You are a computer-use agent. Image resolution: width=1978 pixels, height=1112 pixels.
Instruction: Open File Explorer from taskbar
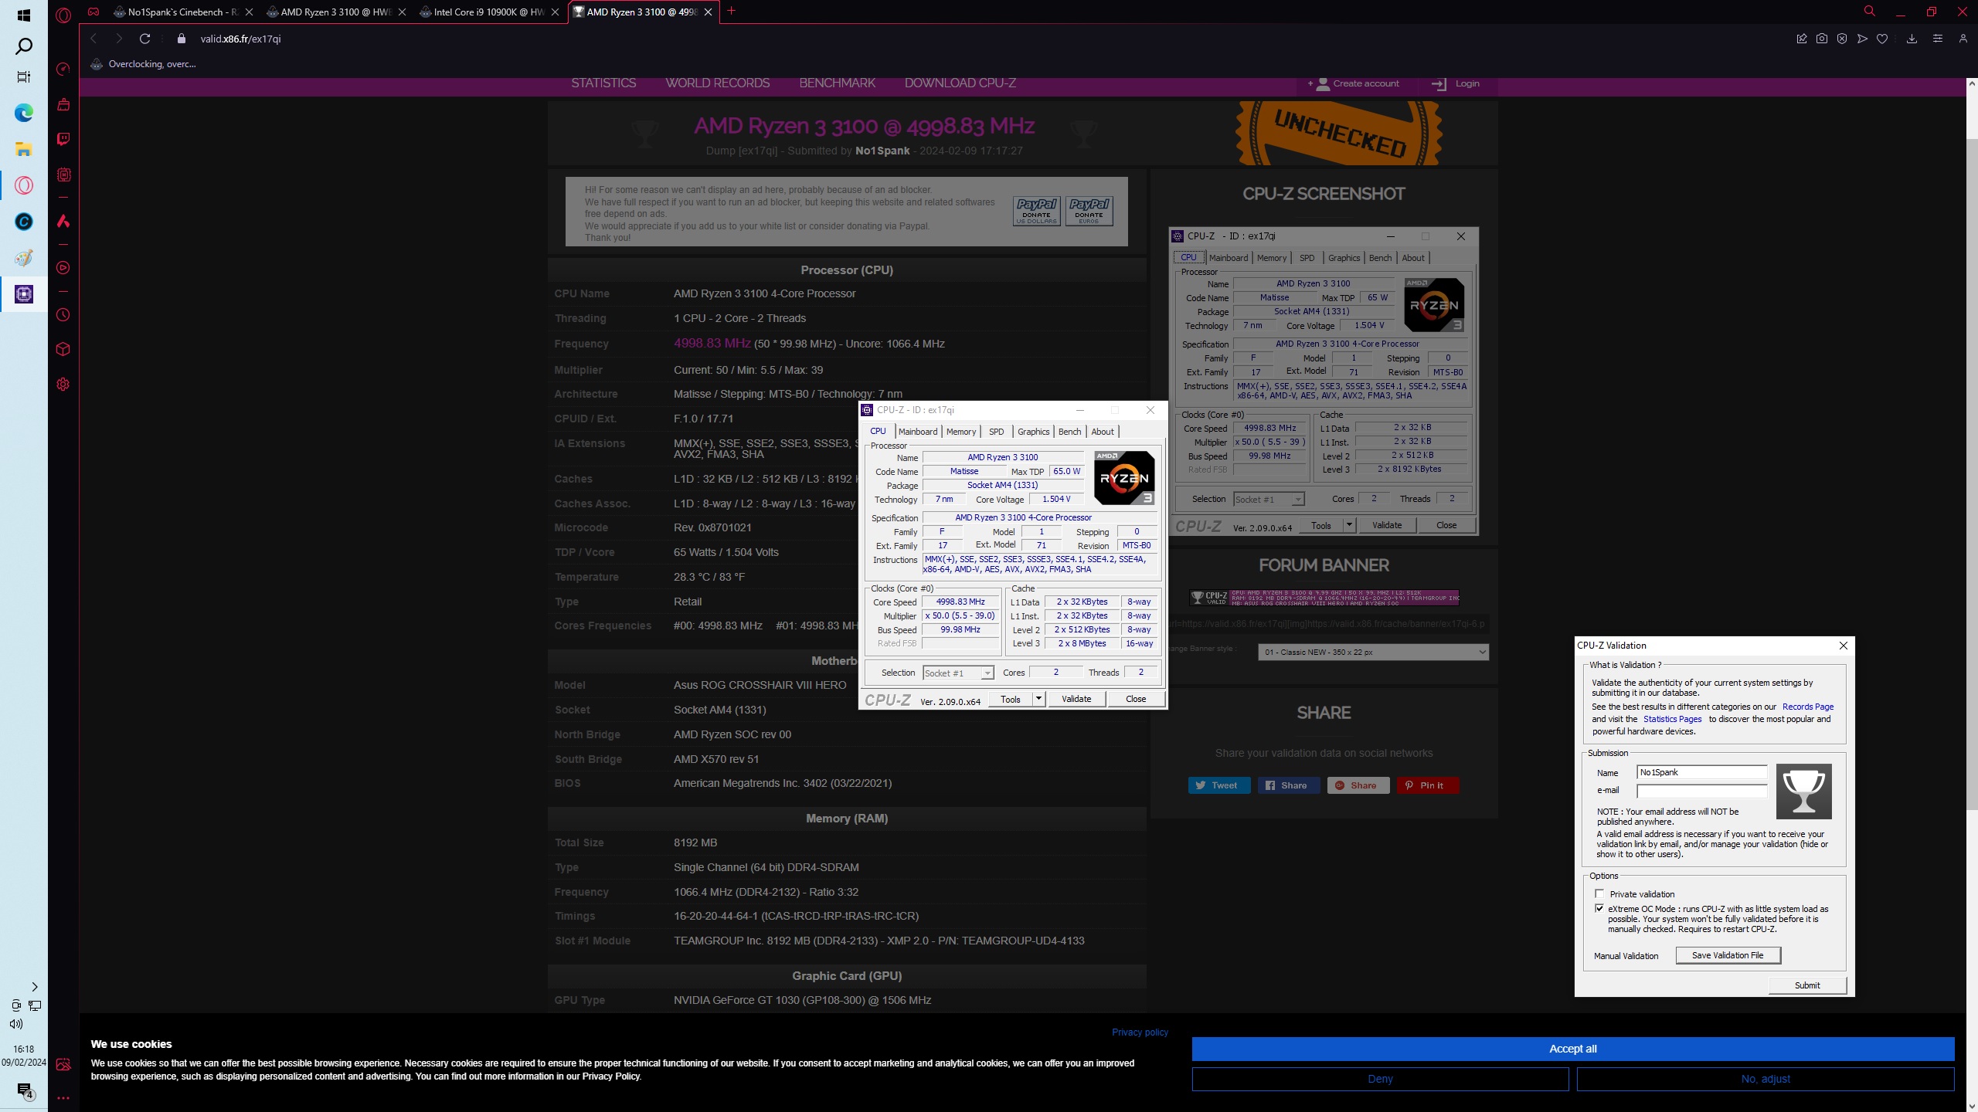24,149
